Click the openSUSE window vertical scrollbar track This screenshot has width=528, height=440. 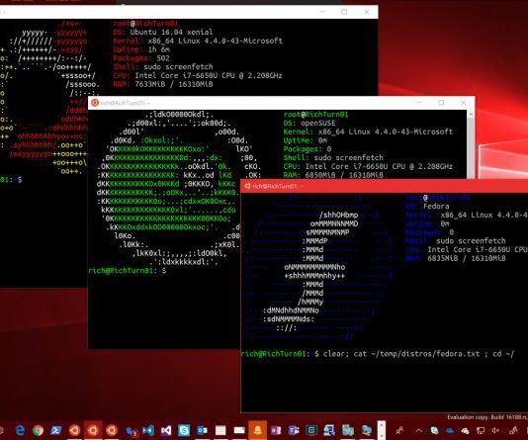coord(471,148)
